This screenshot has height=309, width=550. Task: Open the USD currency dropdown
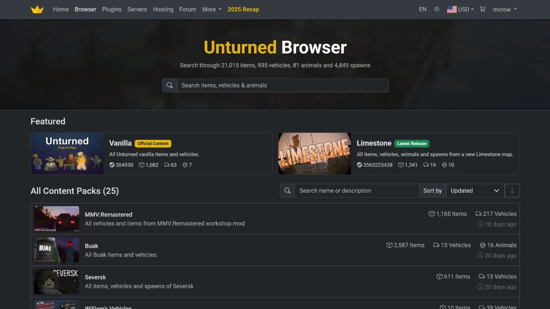pyautogui.click(x=464, y=9)
